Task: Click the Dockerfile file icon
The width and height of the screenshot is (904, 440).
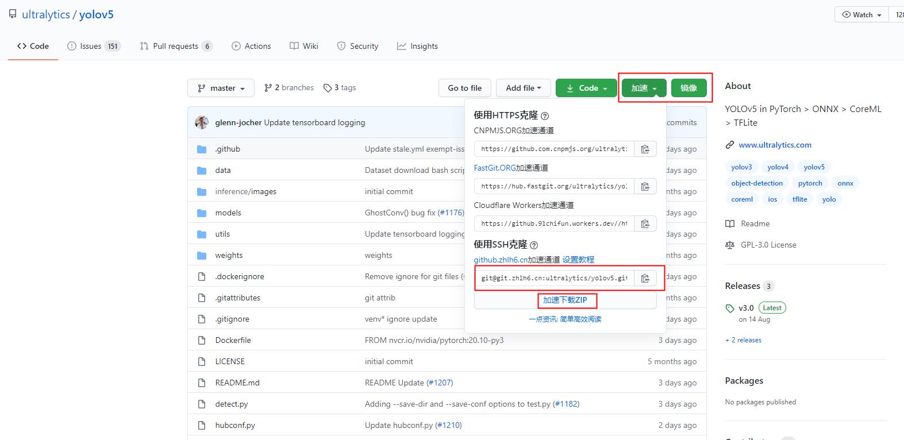Action: pos(202,340)
